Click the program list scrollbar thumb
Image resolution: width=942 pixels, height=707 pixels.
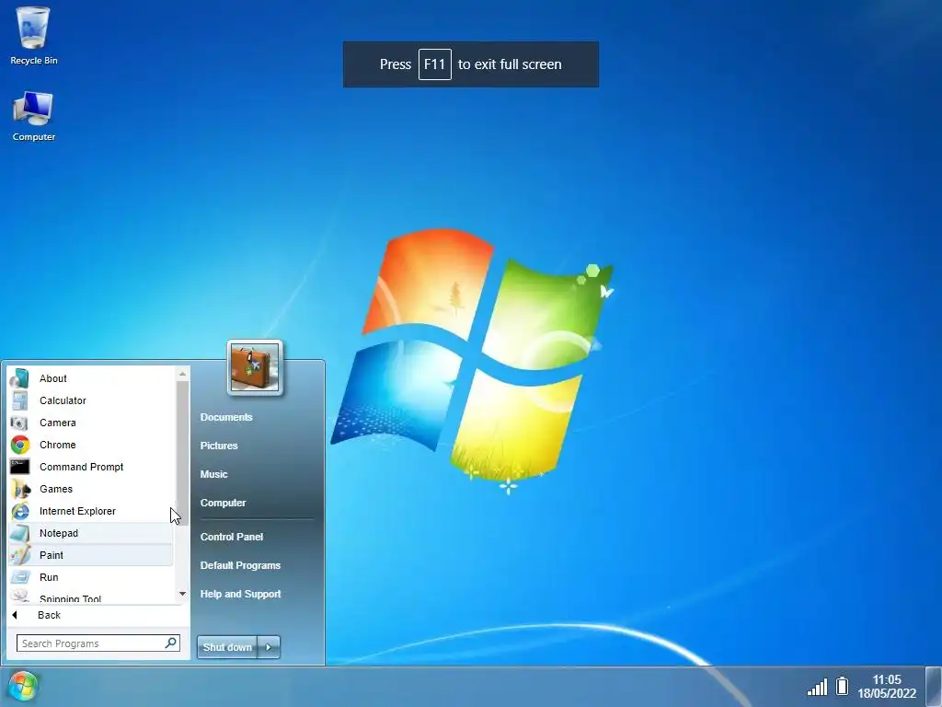pyautogui.click(x=183, y=453)
